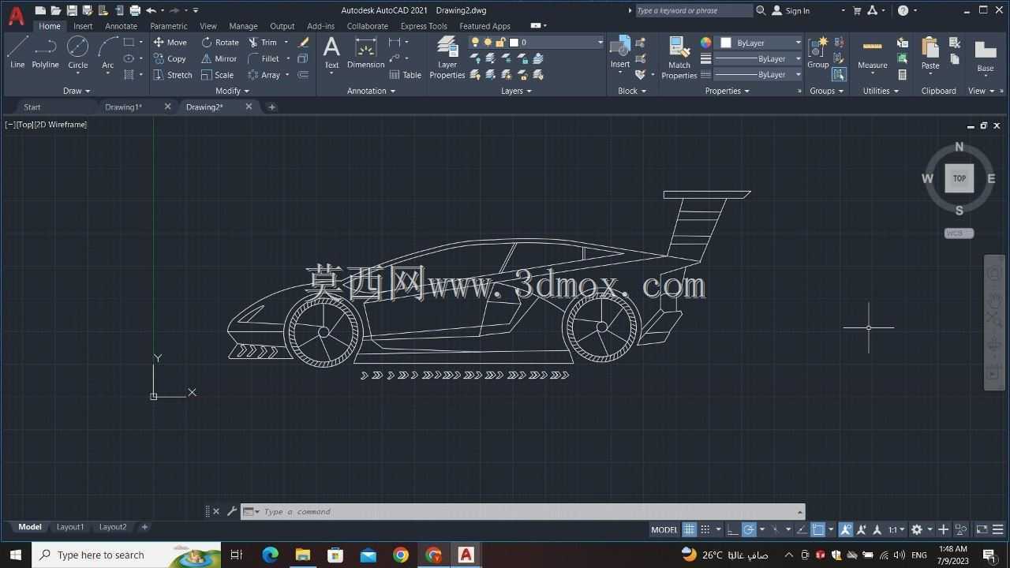The image size is (1010, 568).
Task: Open the linetype ByLayer dropdown
Action: tap(798, 74)
